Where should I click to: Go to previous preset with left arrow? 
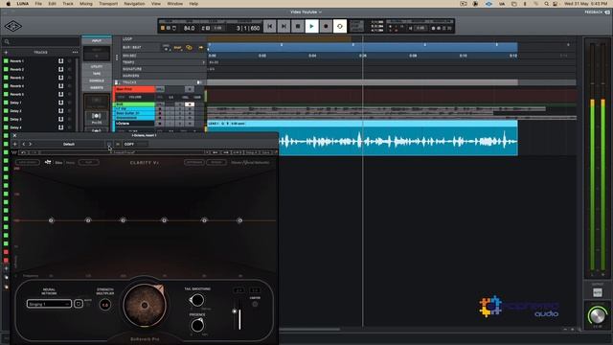[x=23, y=144]
